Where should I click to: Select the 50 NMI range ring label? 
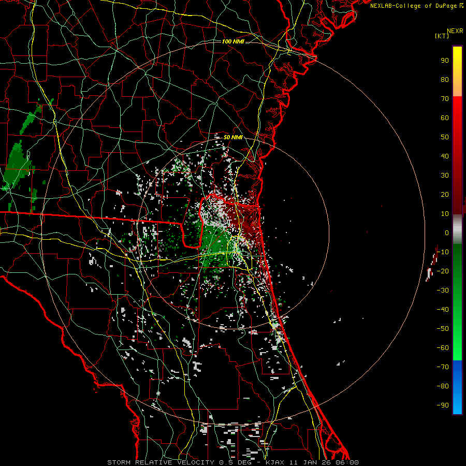tap(233, 137)
